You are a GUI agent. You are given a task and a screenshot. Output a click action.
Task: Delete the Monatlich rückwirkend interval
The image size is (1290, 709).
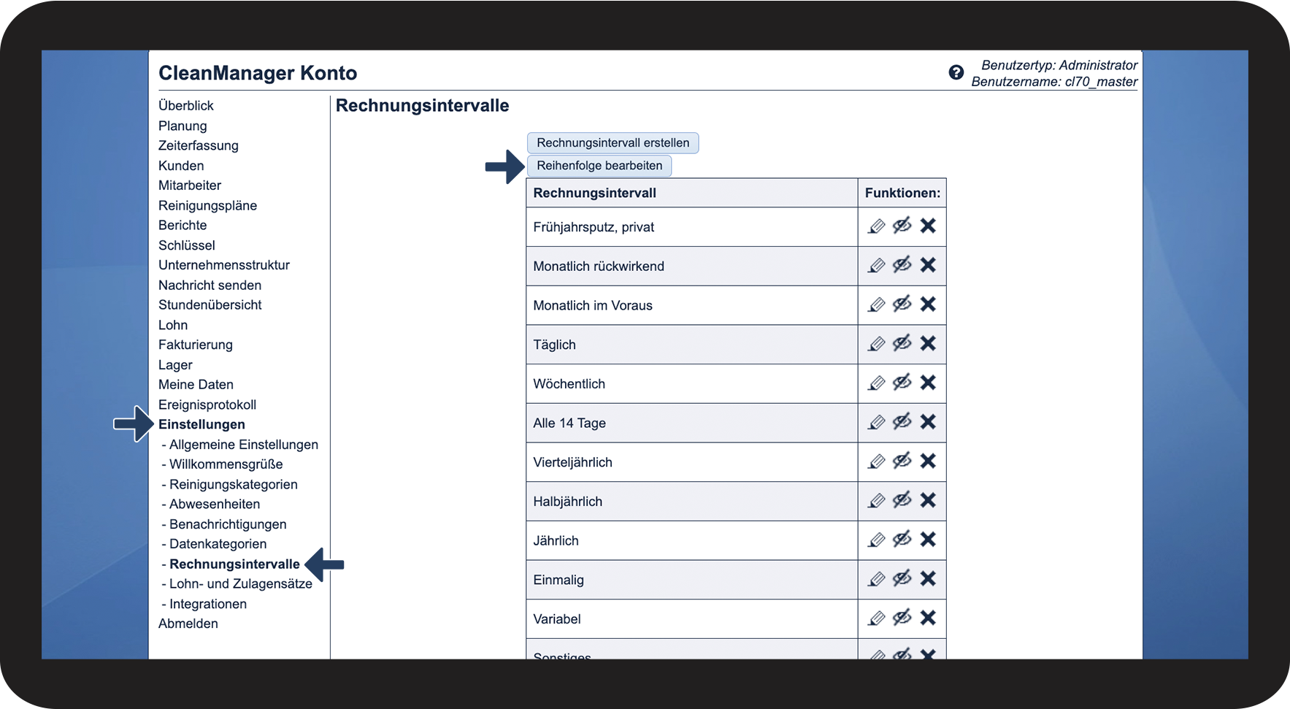click(x=928, y=265)
